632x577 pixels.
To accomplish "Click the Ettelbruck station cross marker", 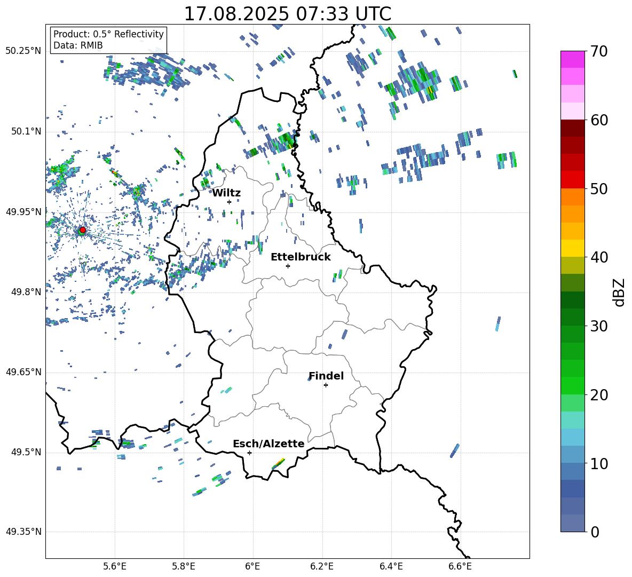I will (x=288, y=266).
